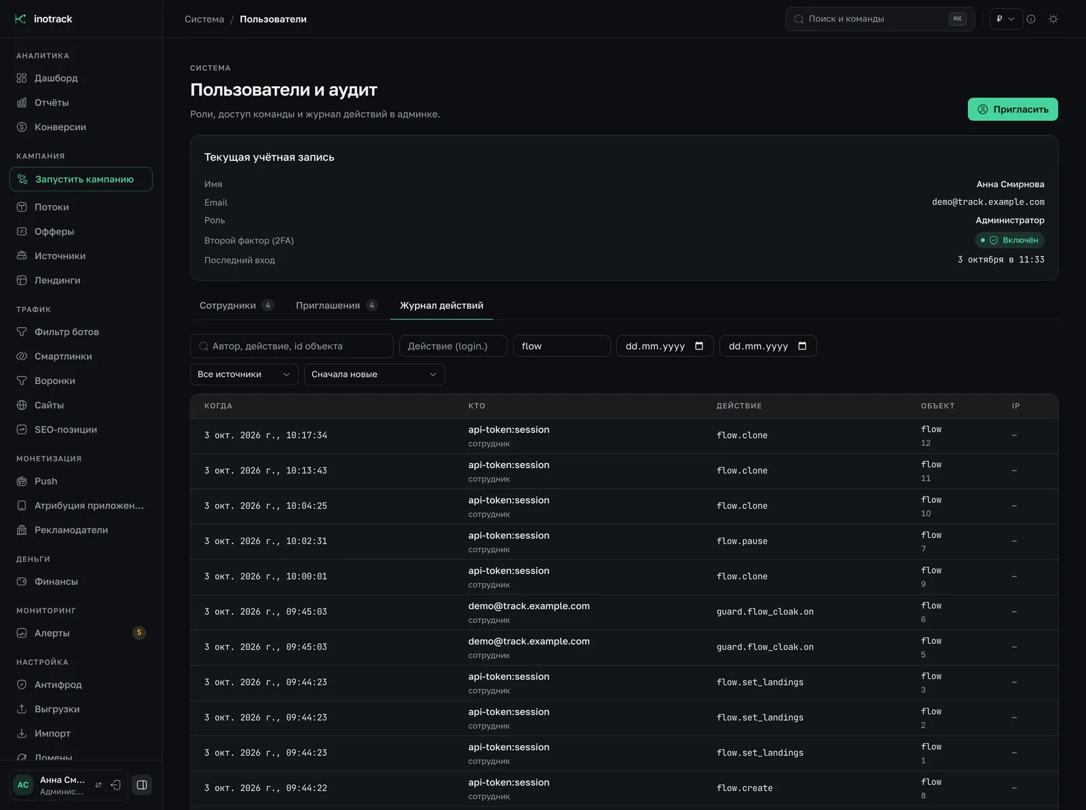Screen dimensions: 1086x810
Task: Click the Конверсии coin icon
Action: pyautogui.click(x=22, y=127)
